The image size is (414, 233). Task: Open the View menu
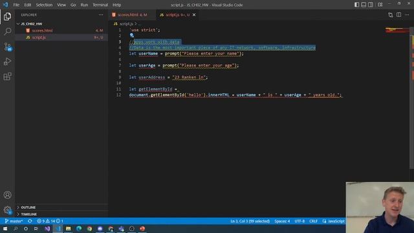[61, 5]
